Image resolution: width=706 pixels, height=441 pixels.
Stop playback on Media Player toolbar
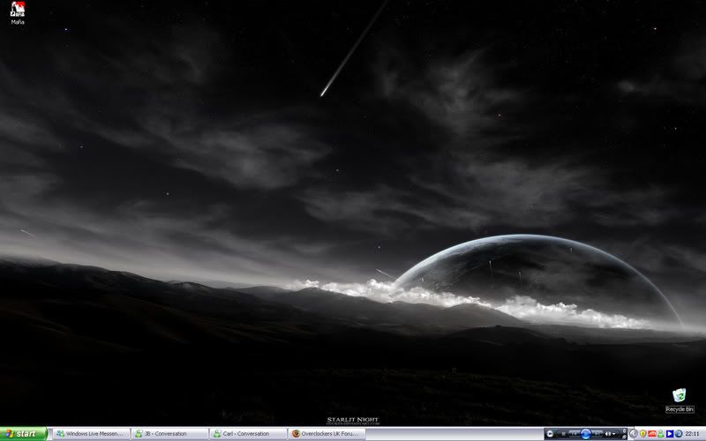(x=563, y=434)
